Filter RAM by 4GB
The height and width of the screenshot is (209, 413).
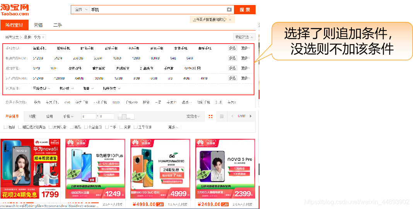tap(186, 78)
